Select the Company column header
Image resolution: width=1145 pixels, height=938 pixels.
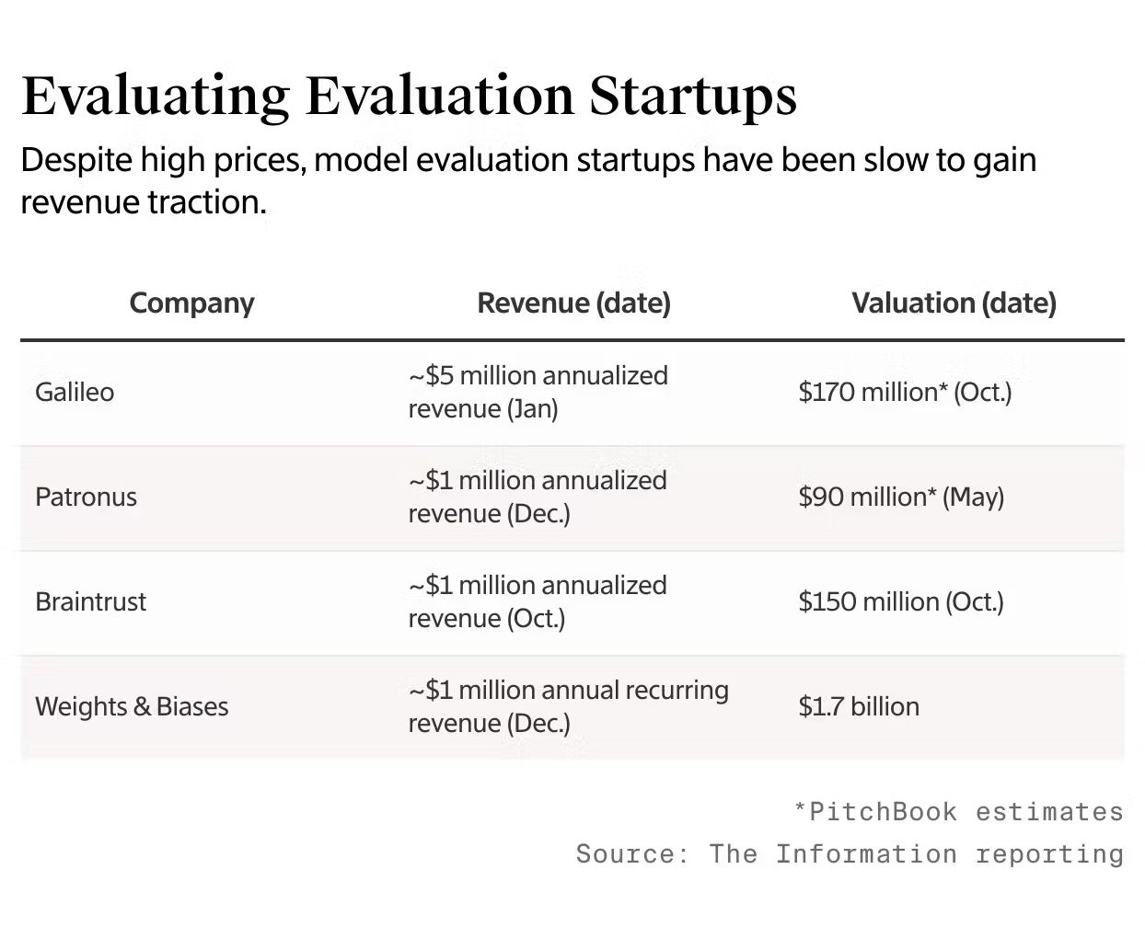click(191, 303)
